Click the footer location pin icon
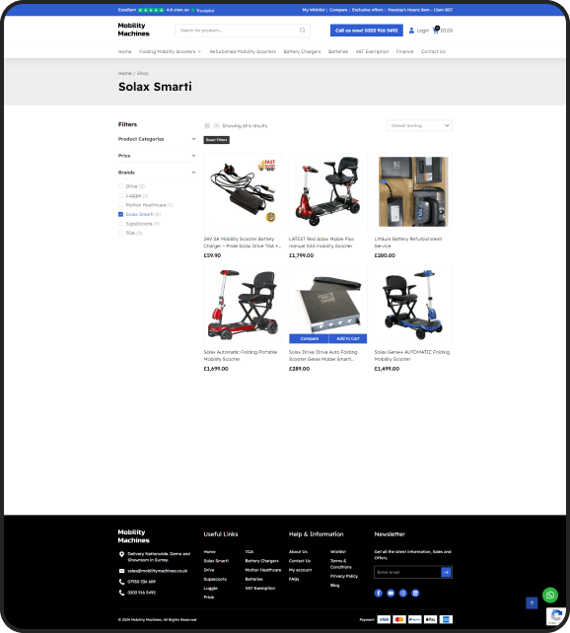570x633 pixels. point(121,554)
